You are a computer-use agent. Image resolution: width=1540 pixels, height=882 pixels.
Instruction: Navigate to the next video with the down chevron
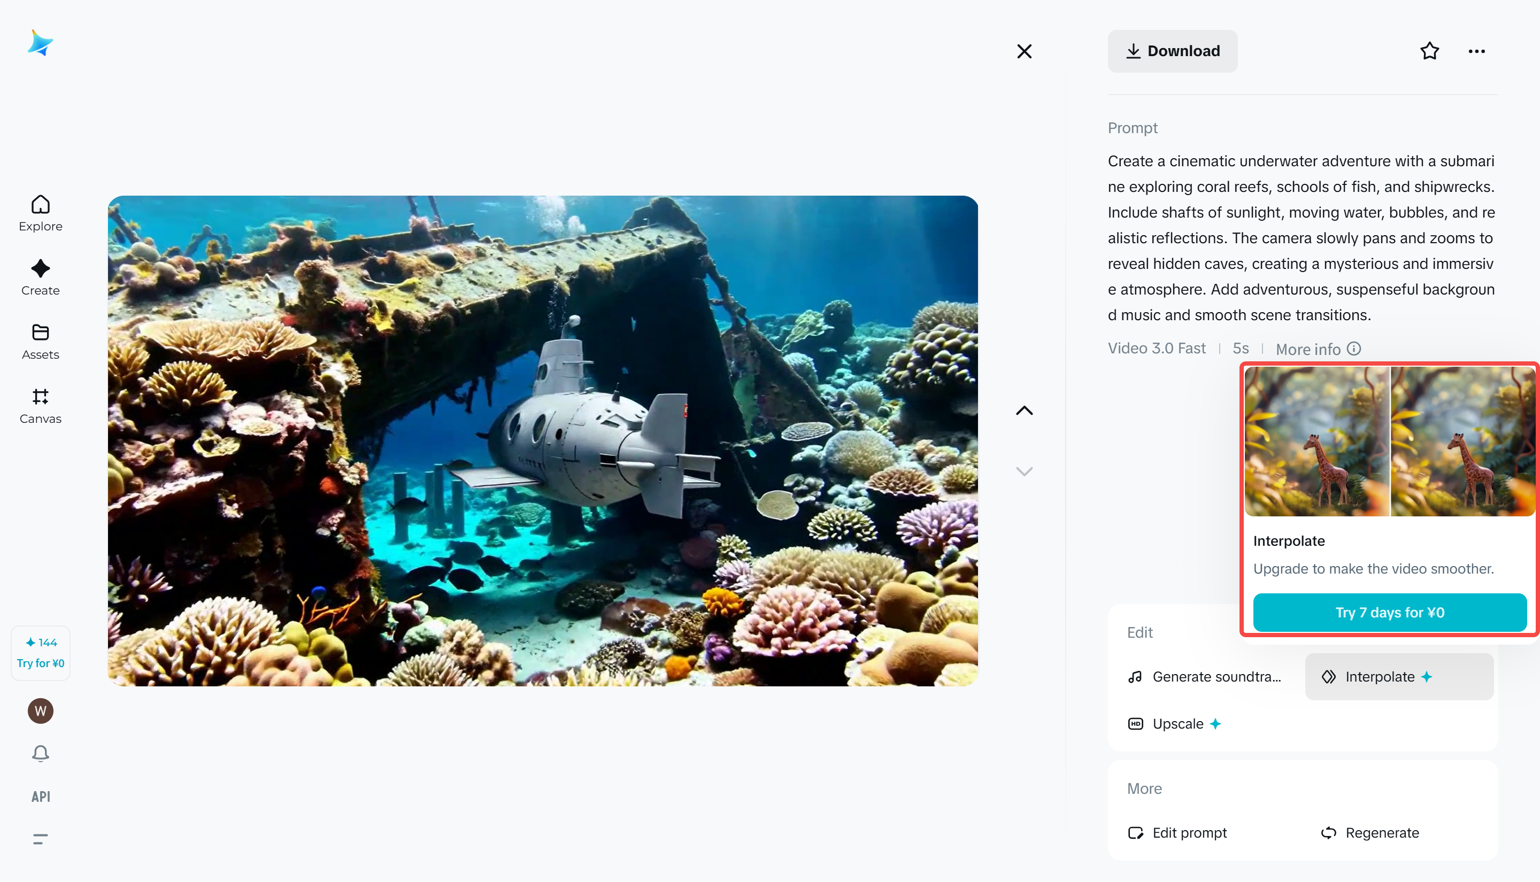1024,471
